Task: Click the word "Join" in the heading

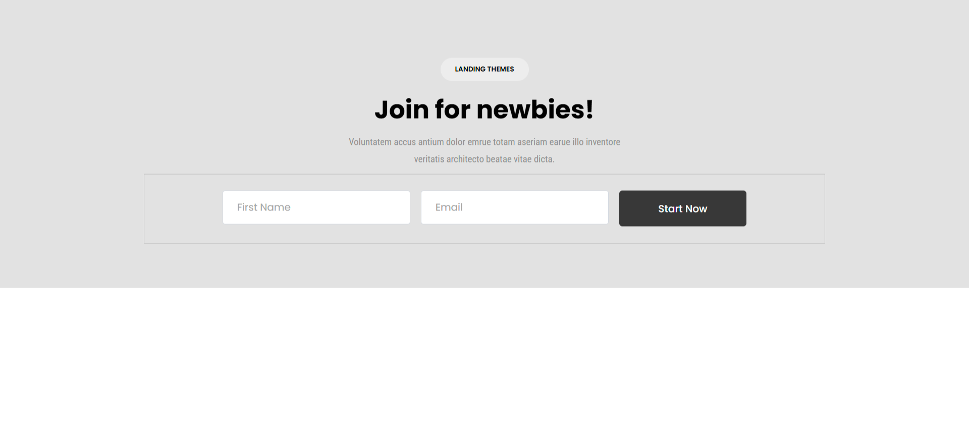Action: click(402, 110)
